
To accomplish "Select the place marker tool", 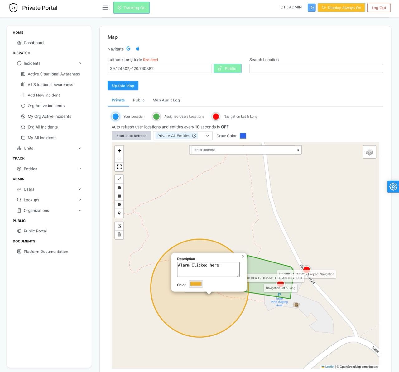I will pos(119,213).
